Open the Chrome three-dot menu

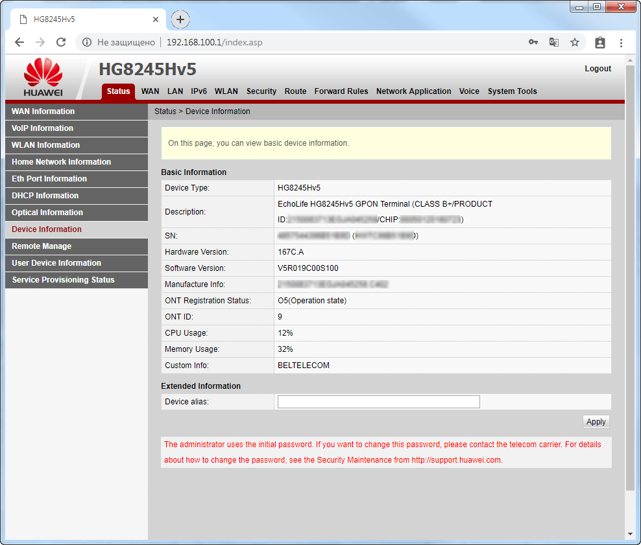click(621, 42)
